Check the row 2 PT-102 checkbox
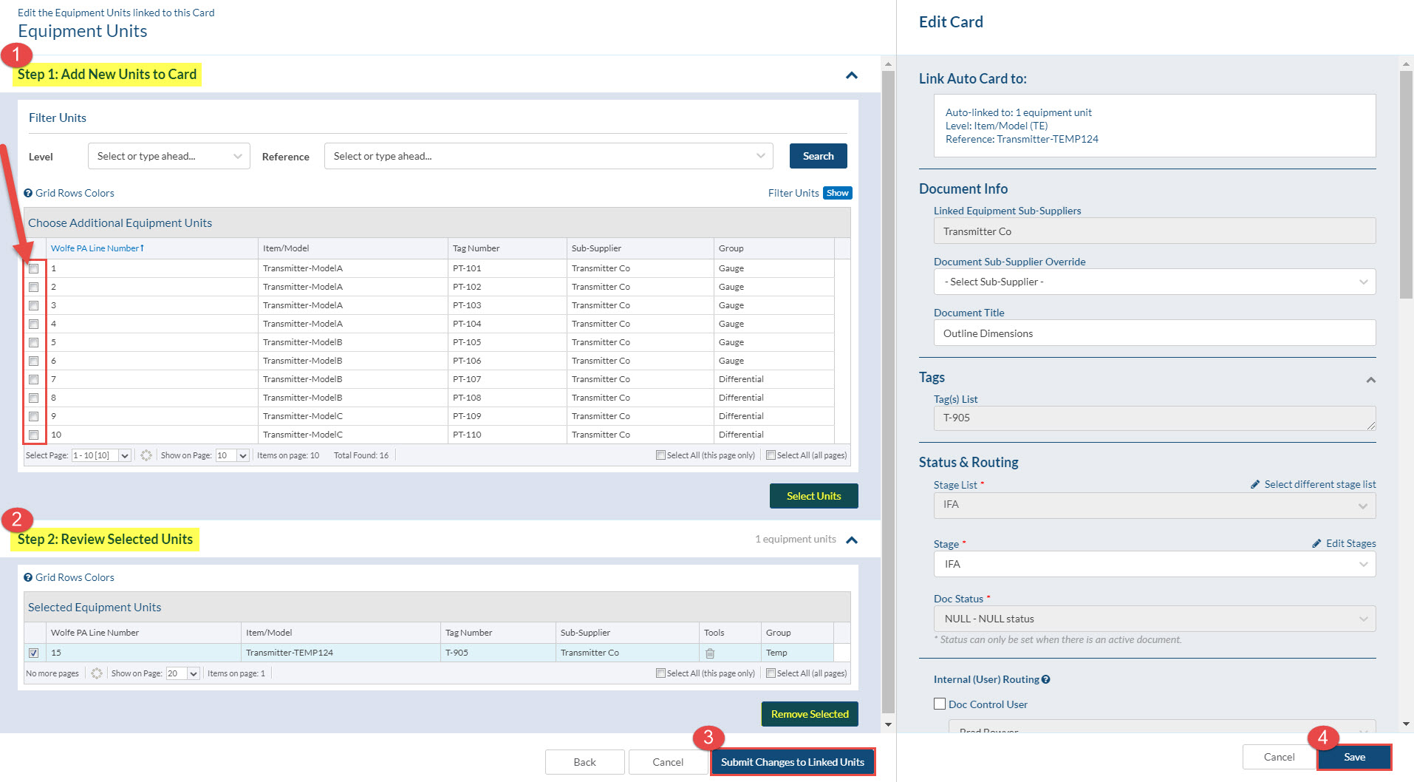The height and width of the screenshot is (782, 1414). pos(33,287)
